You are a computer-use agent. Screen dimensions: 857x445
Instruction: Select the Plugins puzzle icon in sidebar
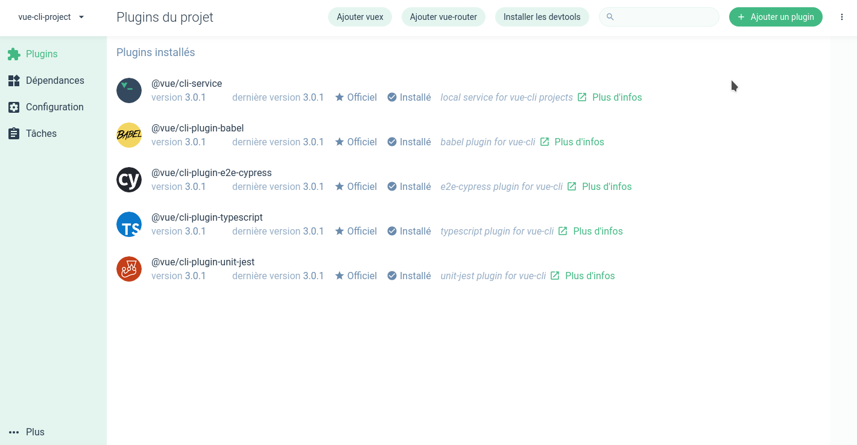(x=14, y=54)
